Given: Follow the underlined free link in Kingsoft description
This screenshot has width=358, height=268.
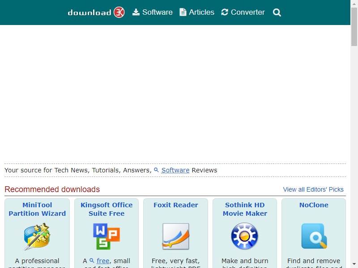Looking at the screenshot, I should pyautogui.click(x=103, y=261).
